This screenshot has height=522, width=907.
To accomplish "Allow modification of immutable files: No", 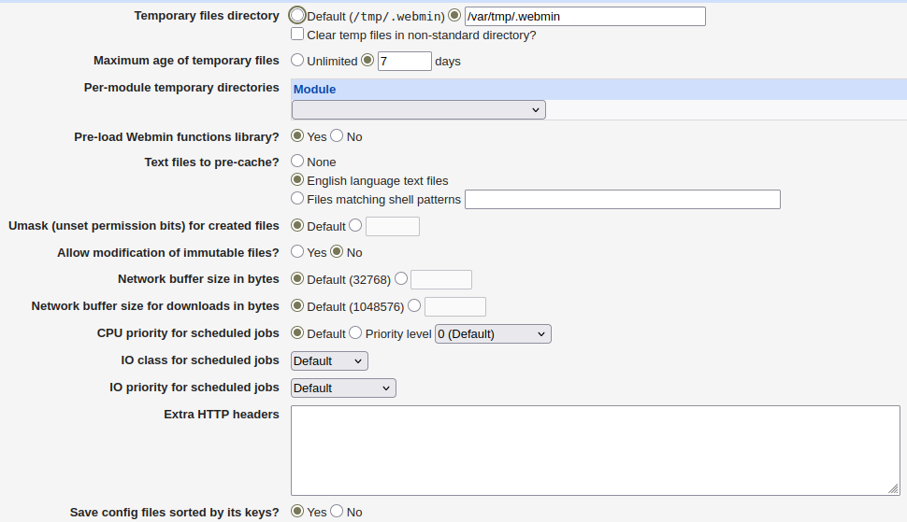I will pyautogui.click(x=337, y=251).
